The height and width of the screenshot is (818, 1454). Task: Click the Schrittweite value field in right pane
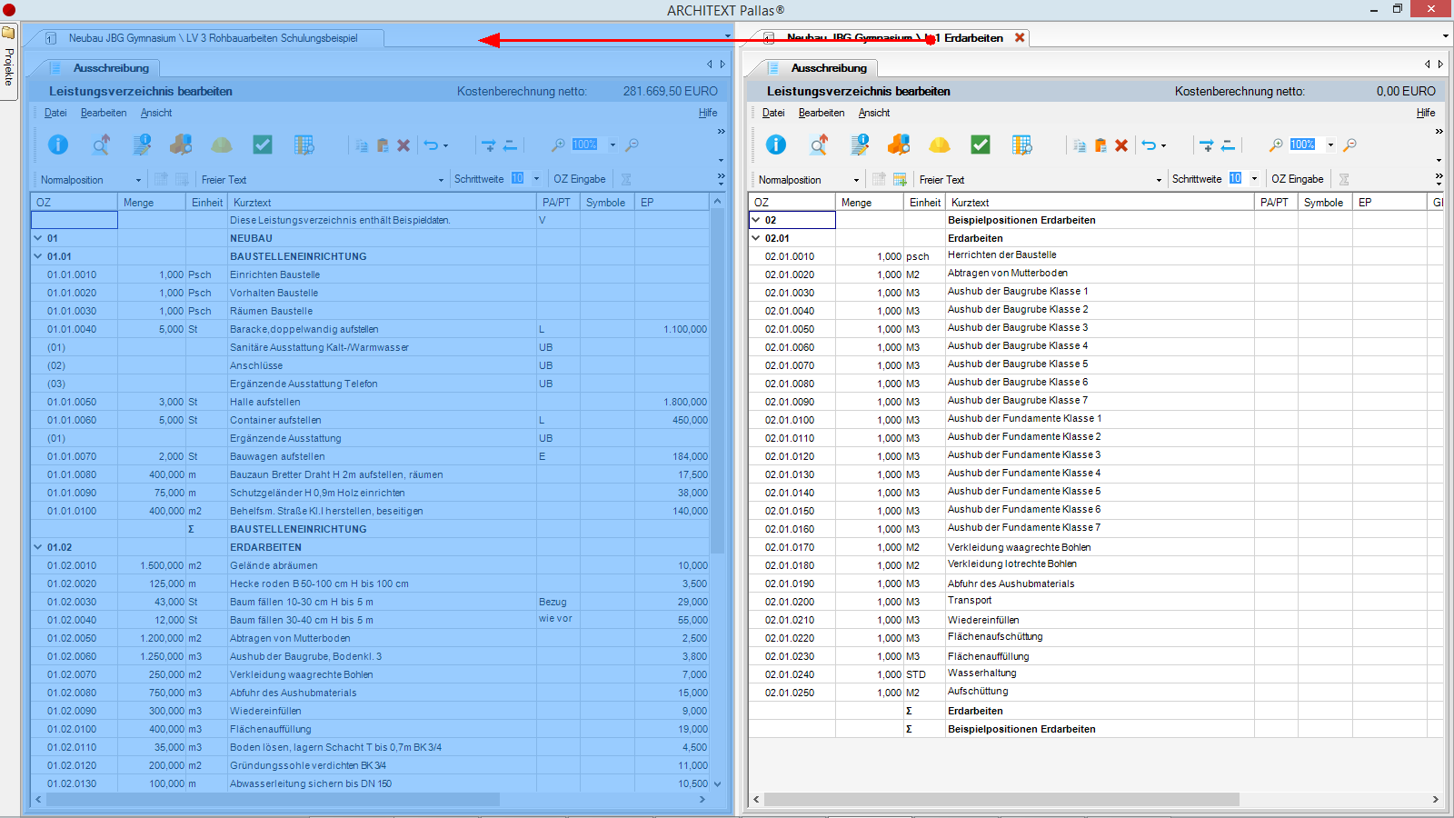pos(1235,178)
